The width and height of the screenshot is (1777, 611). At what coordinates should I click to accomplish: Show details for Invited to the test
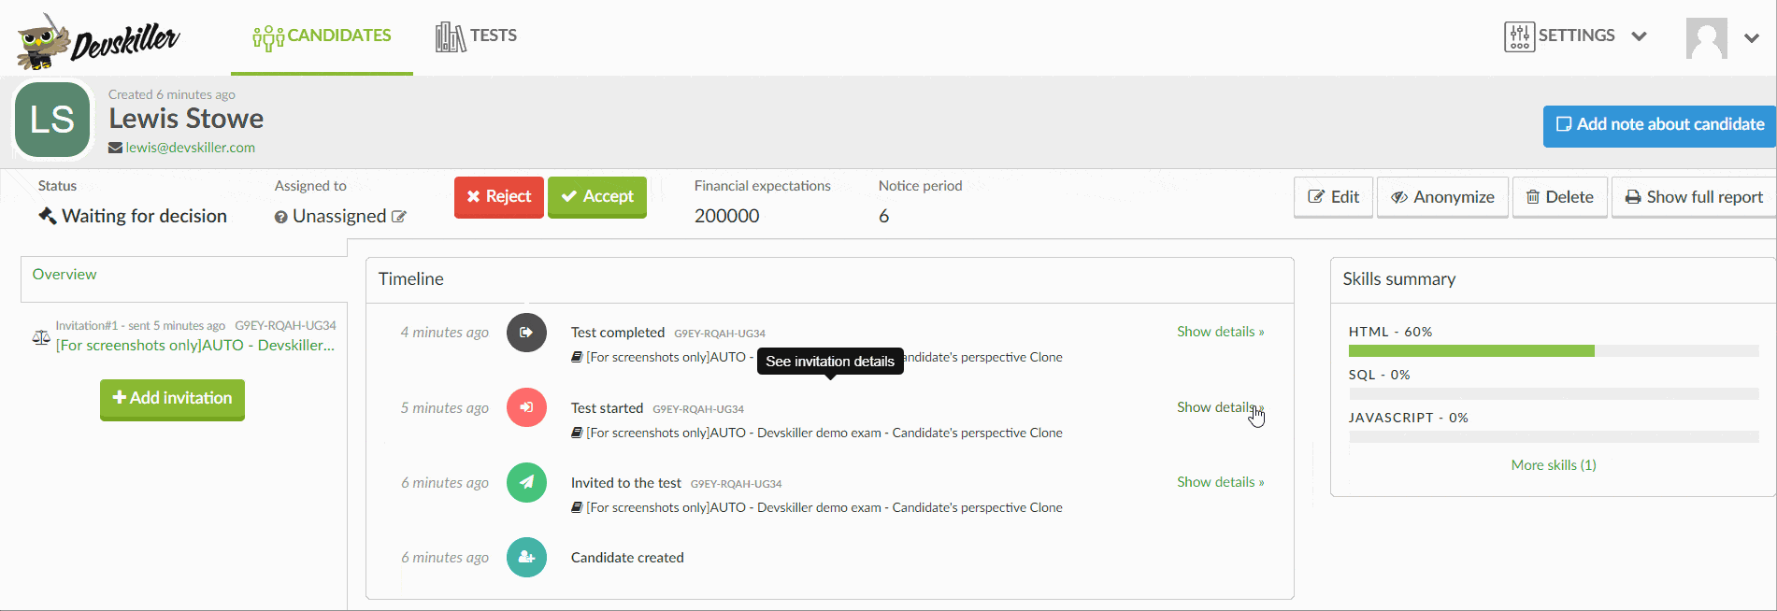coord(1220,482)
